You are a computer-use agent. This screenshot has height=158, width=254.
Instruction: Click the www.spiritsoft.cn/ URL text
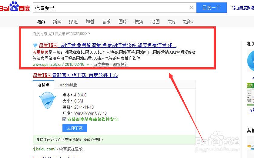48,65
